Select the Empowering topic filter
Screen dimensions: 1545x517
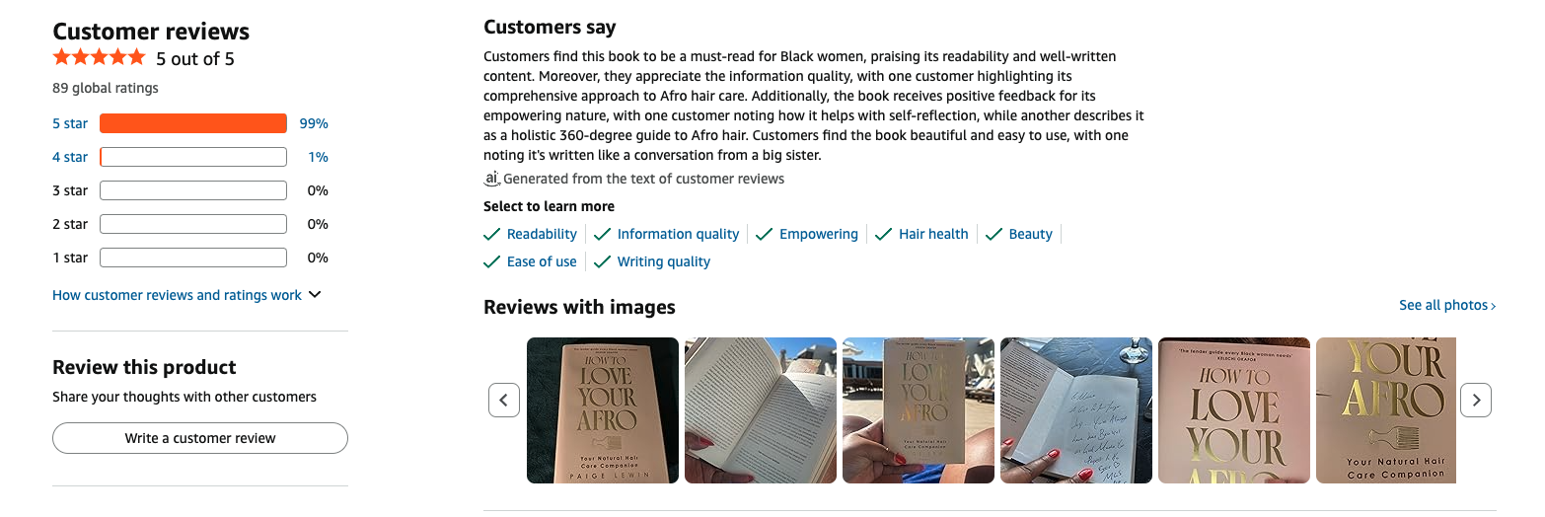818,234
